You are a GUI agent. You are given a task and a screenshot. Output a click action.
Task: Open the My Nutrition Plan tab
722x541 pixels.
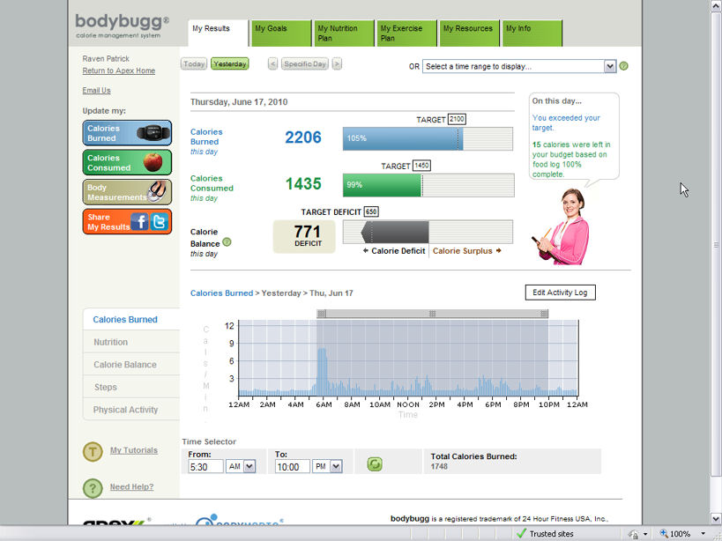coord(343,33)
